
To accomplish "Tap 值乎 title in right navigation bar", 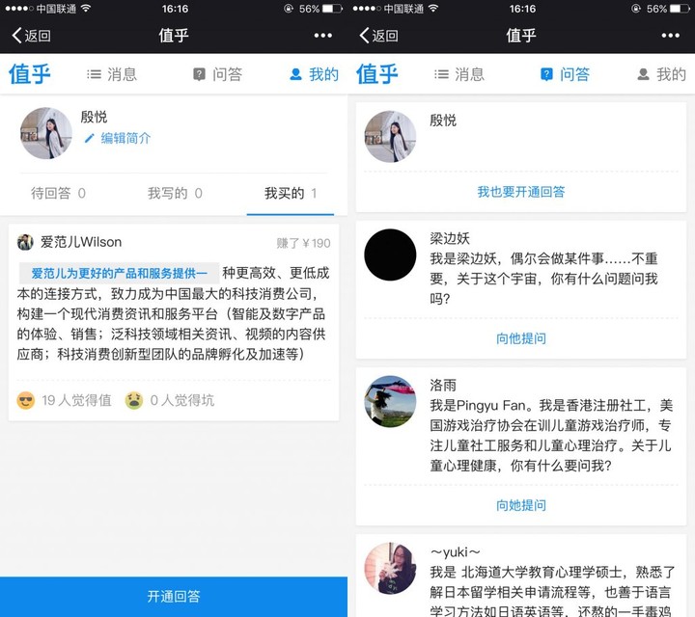I will tap(521, 36).
